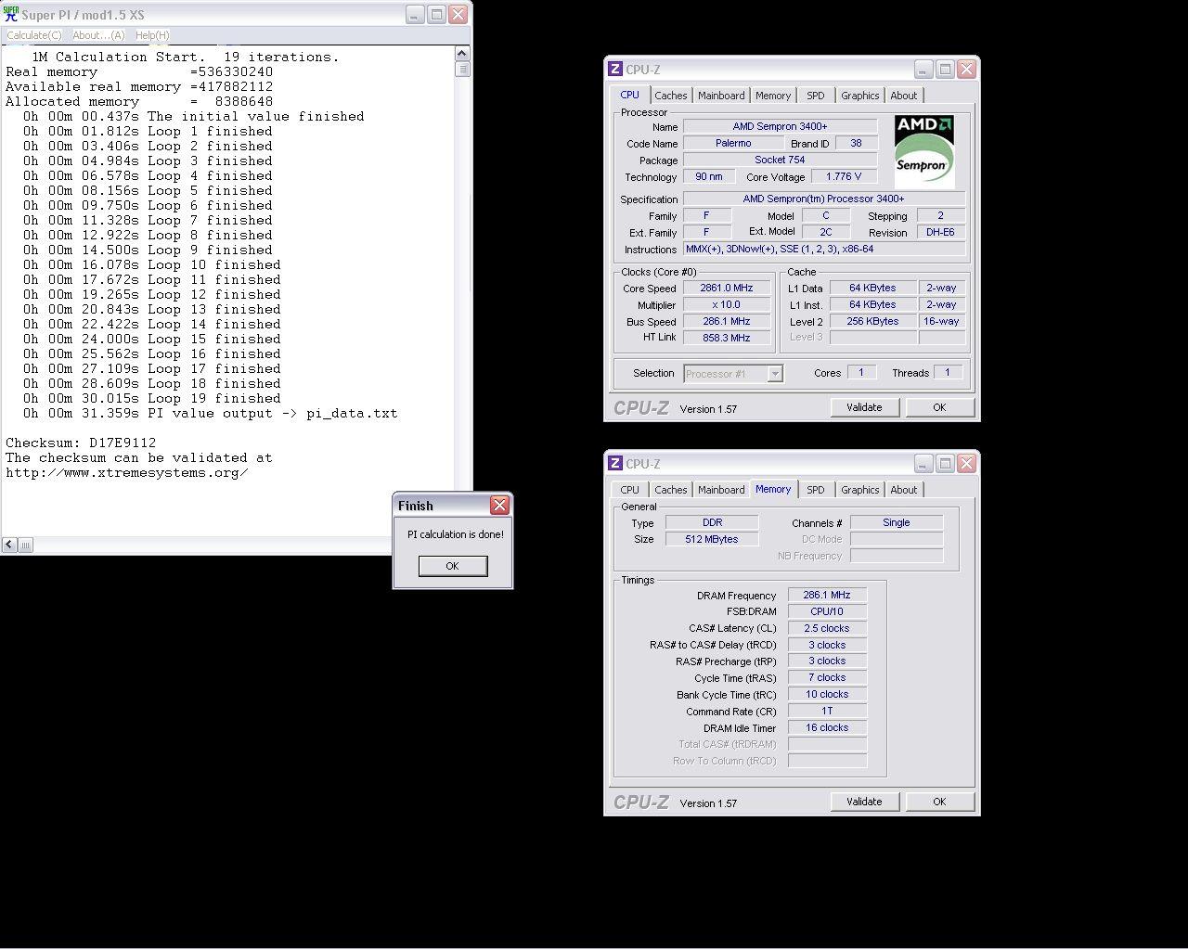
Task: Switch to About tab in lower CPU-Z window
Action: (903, 490)
